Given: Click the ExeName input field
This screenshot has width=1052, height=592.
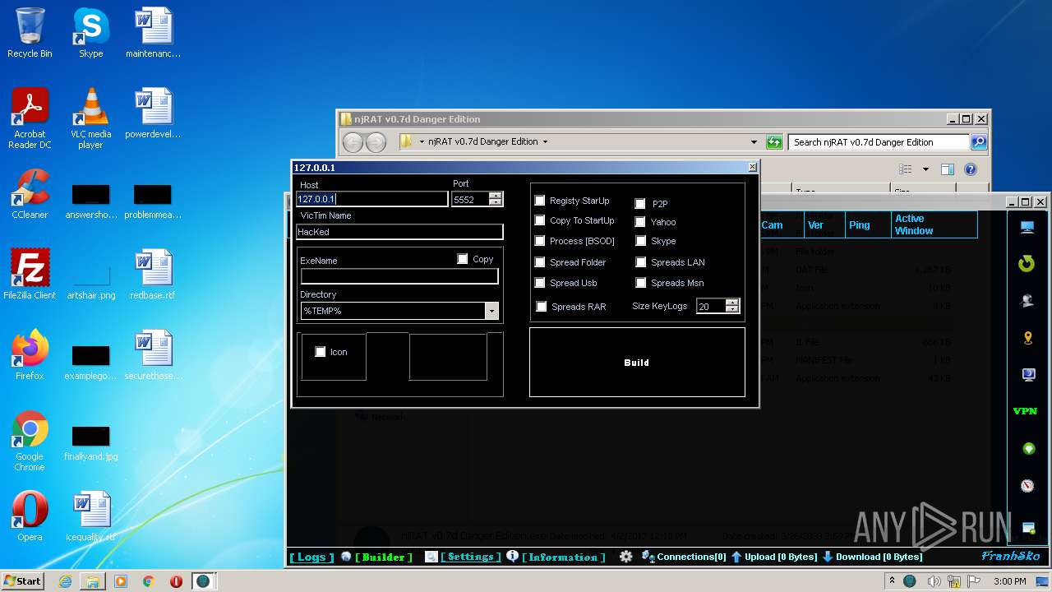Looking at the screenshot, I should coord(399,276).
